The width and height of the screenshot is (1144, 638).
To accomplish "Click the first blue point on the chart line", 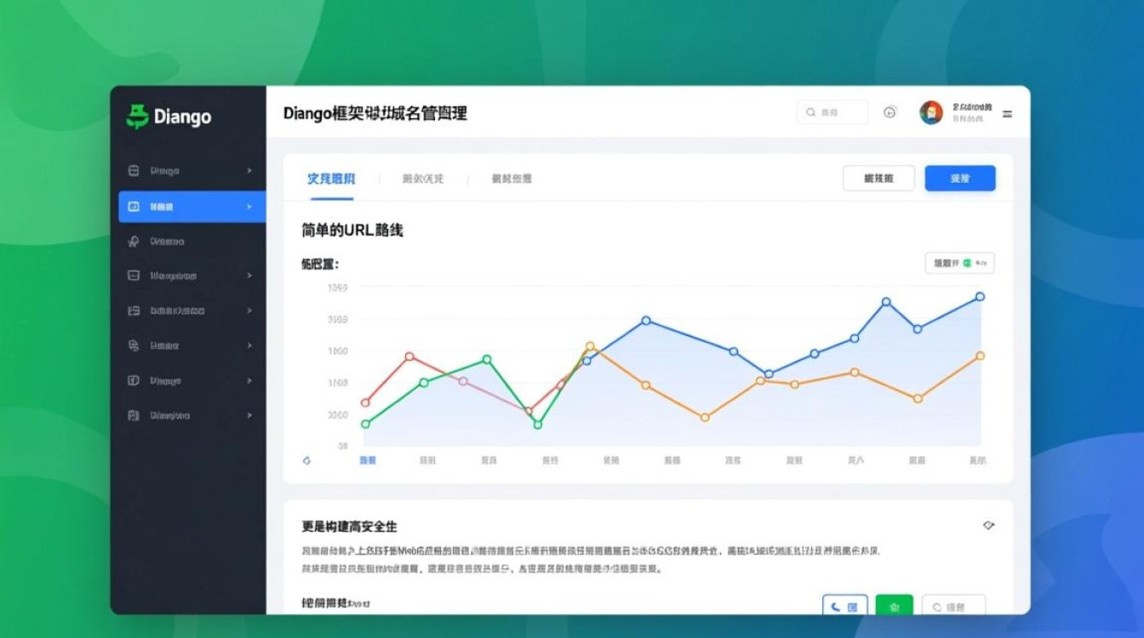I will coord(587,362).
